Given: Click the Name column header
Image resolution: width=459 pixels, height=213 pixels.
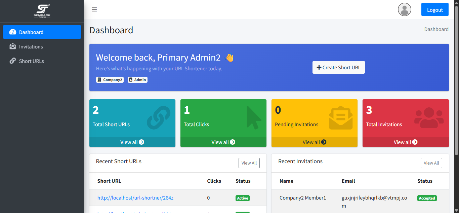Looking at the screenshot, I should [x=287, y=181].
